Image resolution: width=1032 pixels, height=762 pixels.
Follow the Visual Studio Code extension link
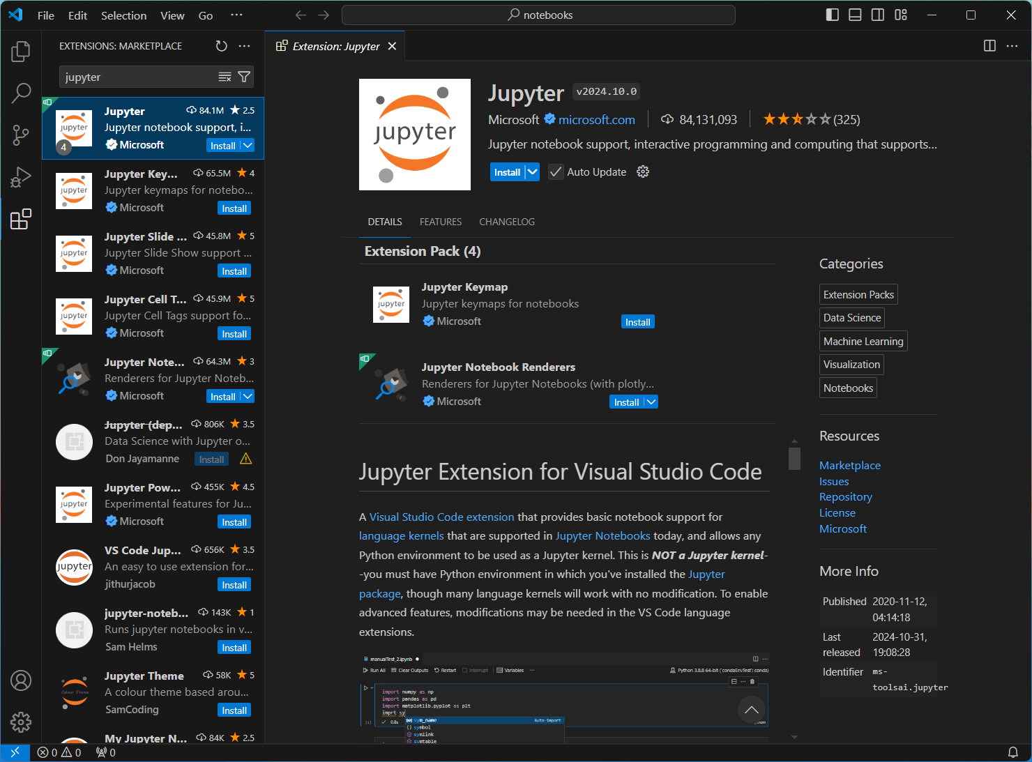point(442,517)
